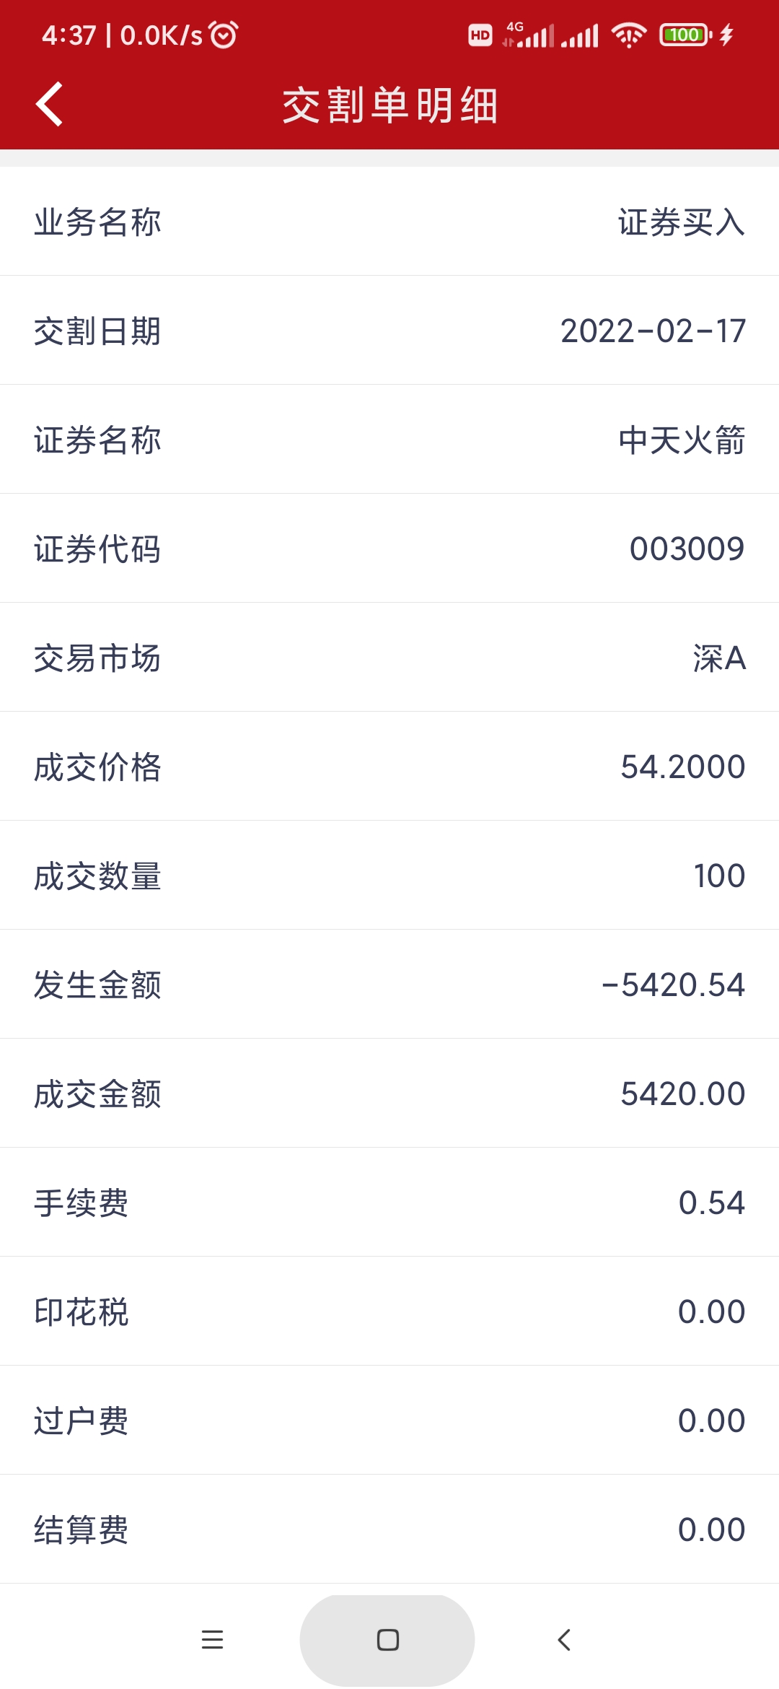The height and width of the screenshot is (1689, 779).
Task: Tap the security name 中天火箭
Action: [682, 440]
